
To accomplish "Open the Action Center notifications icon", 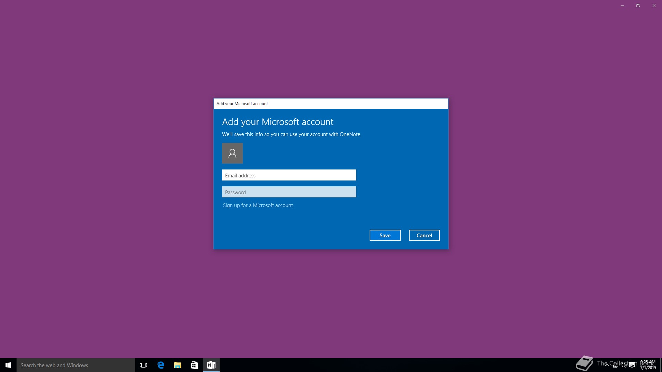I will (x=632, y=365).
